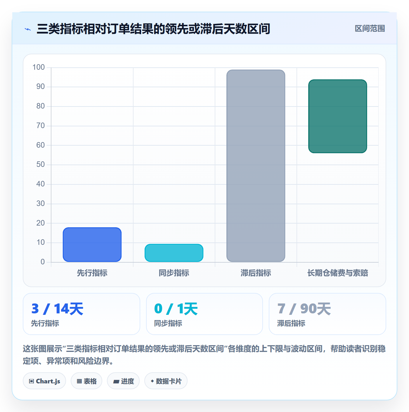Click the 区间范围 label in the header
This screenshot has height=412, width=409.
[x=370, y=29]
